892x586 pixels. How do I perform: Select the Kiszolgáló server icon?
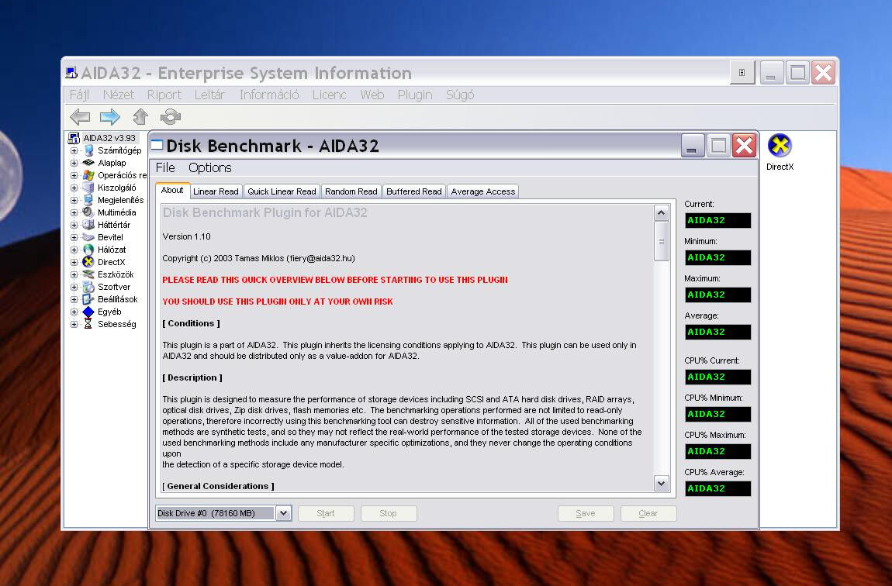coord(88,188)
